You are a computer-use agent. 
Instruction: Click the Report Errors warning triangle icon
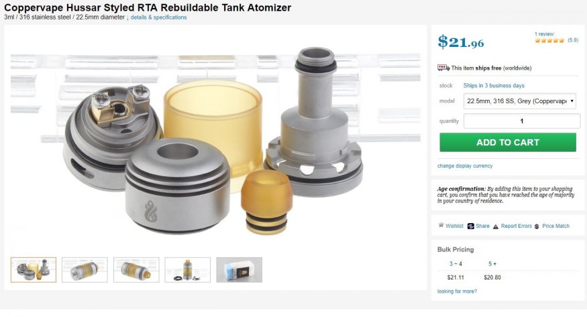click(x=496, y=227)
